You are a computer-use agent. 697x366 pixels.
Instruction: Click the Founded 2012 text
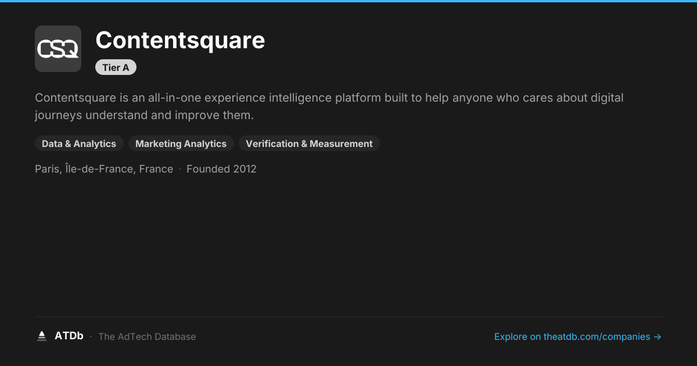(x=221, y=169)
